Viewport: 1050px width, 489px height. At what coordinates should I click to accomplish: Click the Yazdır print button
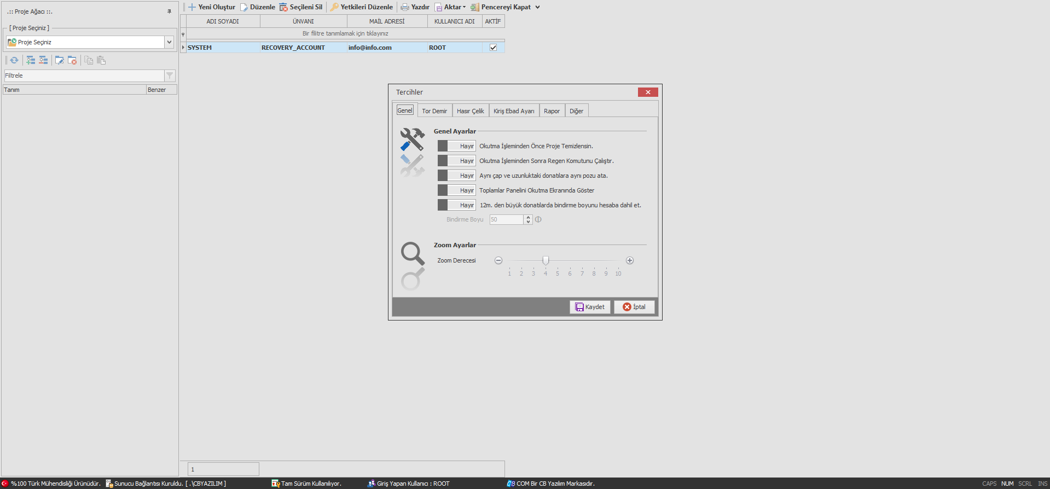point(415,7)
